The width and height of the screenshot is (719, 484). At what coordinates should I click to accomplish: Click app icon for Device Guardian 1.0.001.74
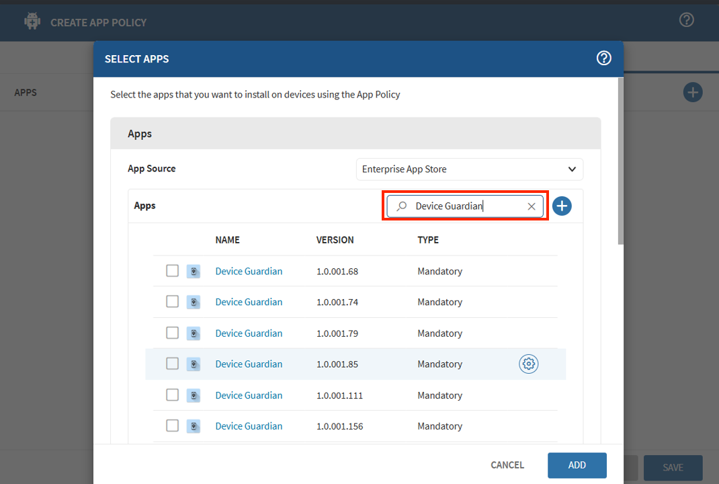[194, 302]
